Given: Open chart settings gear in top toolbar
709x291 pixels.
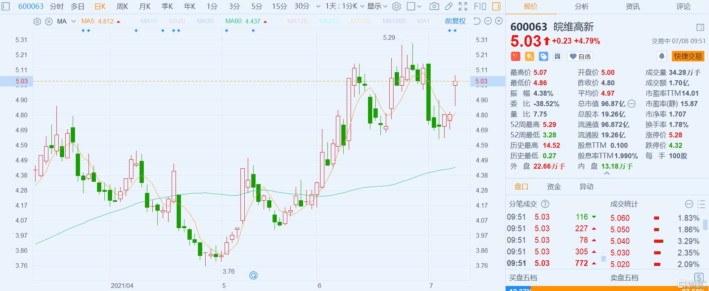Looking at the screenshot, I should coord(396,6).
